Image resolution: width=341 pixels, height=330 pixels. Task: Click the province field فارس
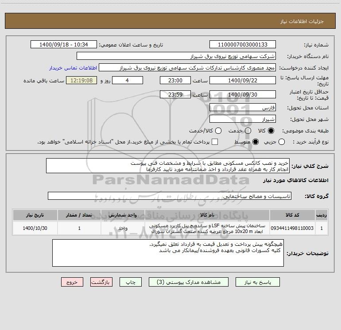(x=243, y=107)
